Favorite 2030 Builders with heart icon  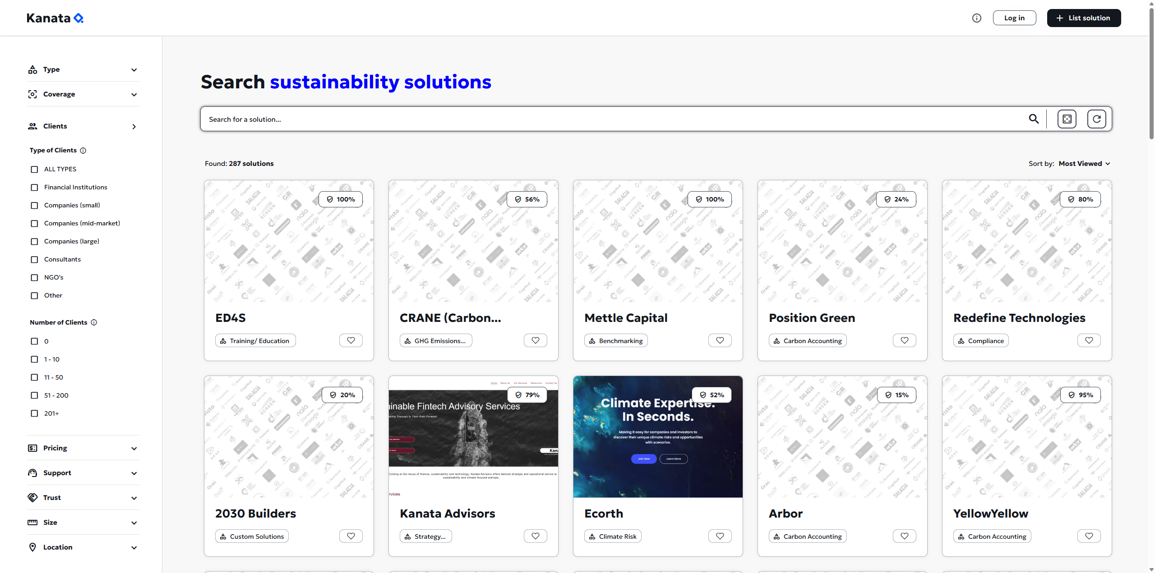[x=351, y=536]
